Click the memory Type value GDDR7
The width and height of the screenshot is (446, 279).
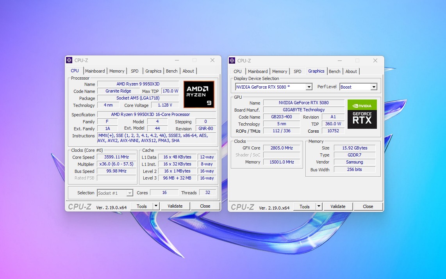point(355,155)
